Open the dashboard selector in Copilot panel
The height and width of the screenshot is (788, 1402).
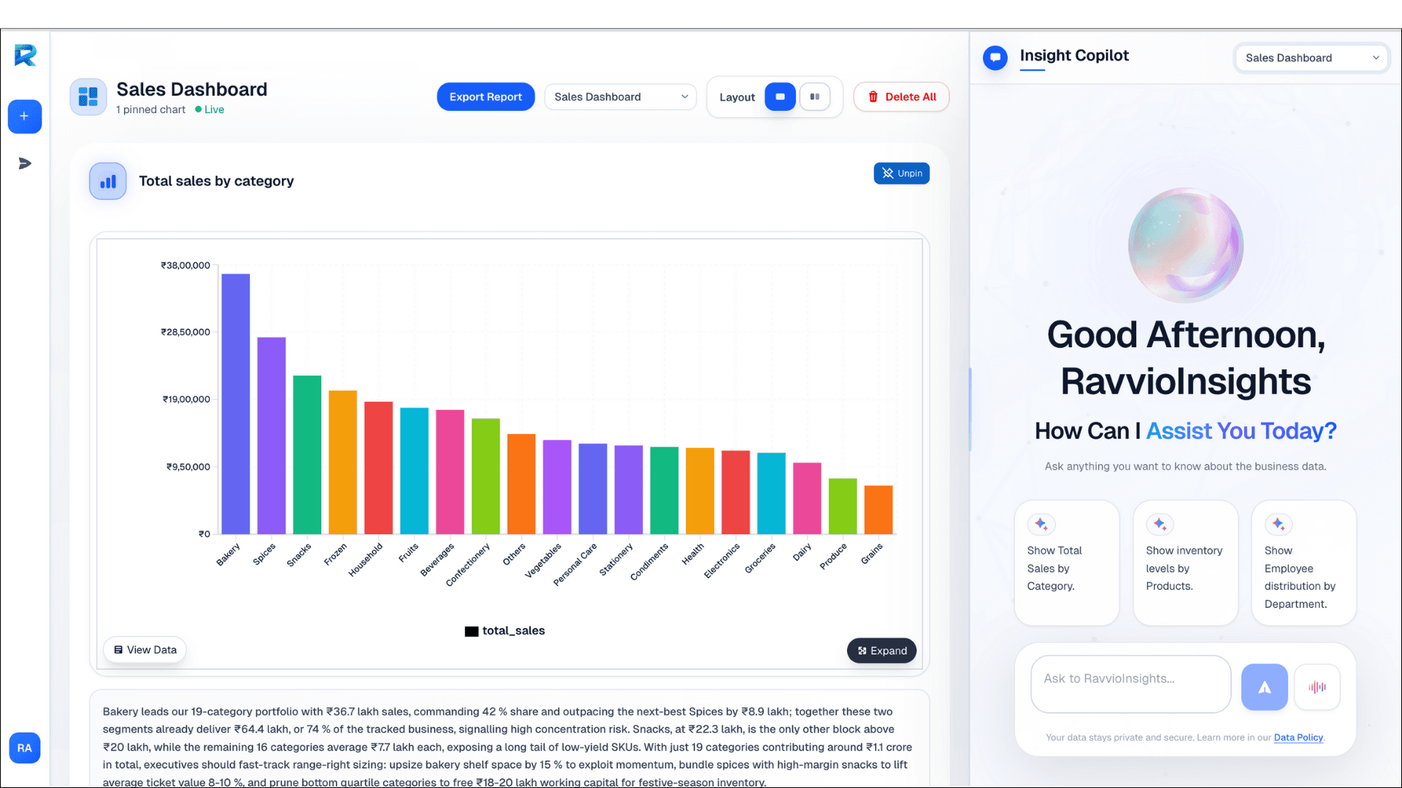click(1311, 58)
